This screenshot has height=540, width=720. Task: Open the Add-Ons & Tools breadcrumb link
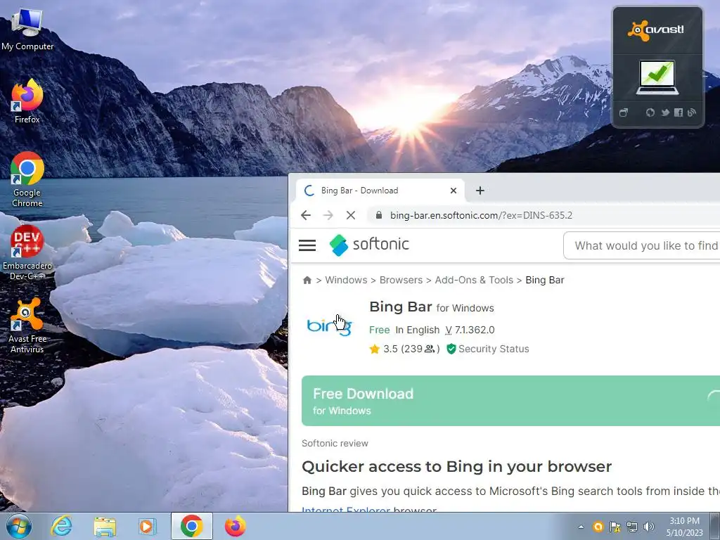474,280
